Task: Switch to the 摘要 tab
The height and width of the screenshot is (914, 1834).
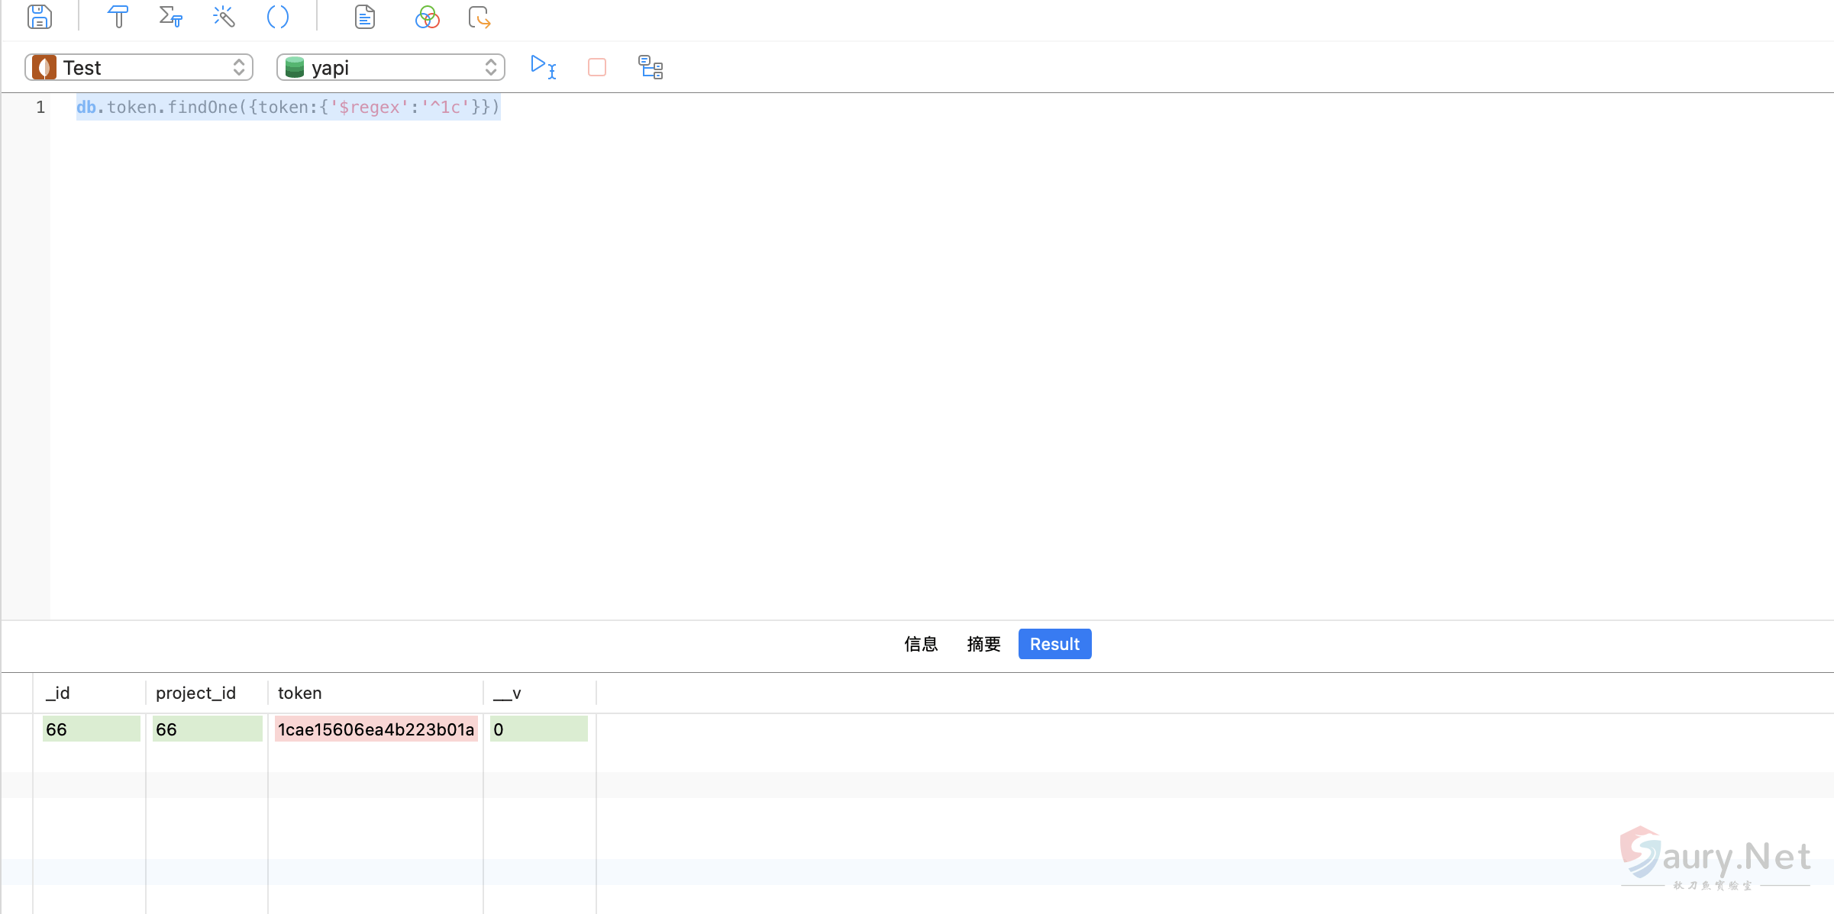Action: click(983, 644)
